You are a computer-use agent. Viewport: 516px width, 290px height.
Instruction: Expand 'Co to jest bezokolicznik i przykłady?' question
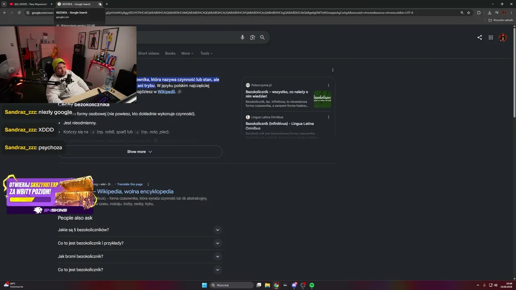click(x=140, y=243)
